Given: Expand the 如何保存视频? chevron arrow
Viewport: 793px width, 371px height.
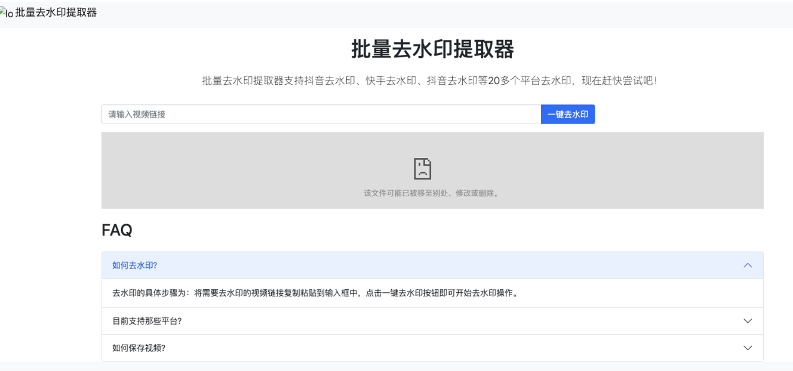Looking at the screenshot, I should pos(747,348).
